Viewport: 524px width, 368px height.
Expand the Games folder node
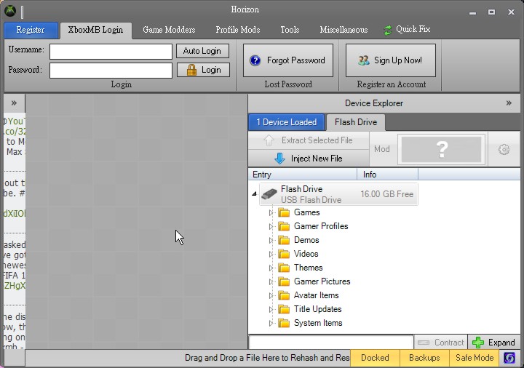(x=271, y=212)
